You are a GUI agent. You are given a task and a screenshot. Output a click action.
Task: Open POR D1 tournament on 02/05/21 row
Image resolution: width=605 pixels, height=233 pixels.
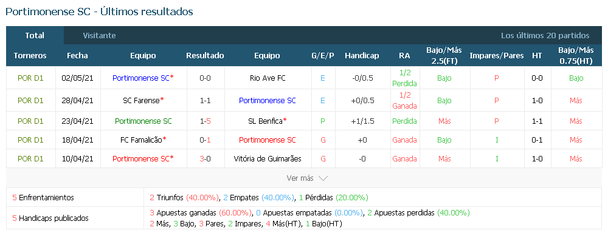click(30, 78)
